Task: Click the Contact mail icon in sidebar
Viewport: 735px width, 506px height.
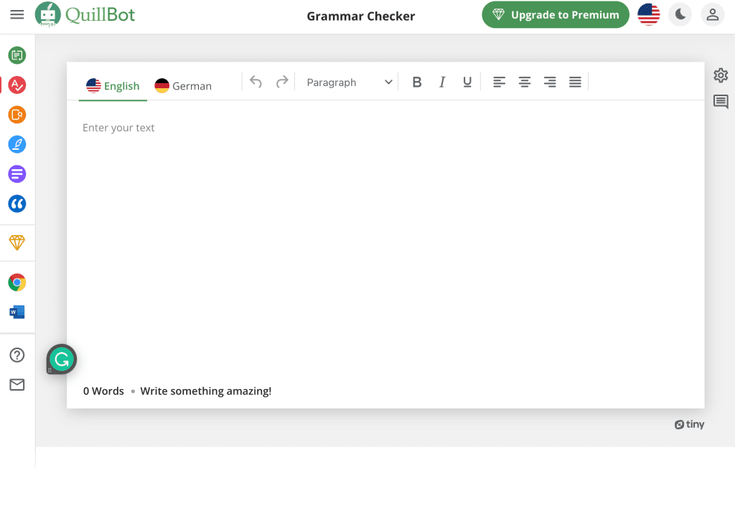Action: pos(17,384)
